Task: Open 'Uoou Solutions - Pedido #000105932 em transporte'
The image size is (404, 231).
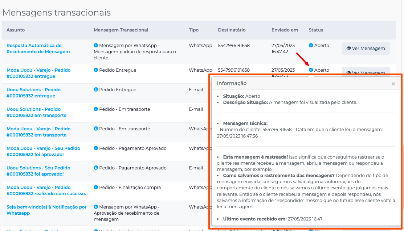Action: 36,112
